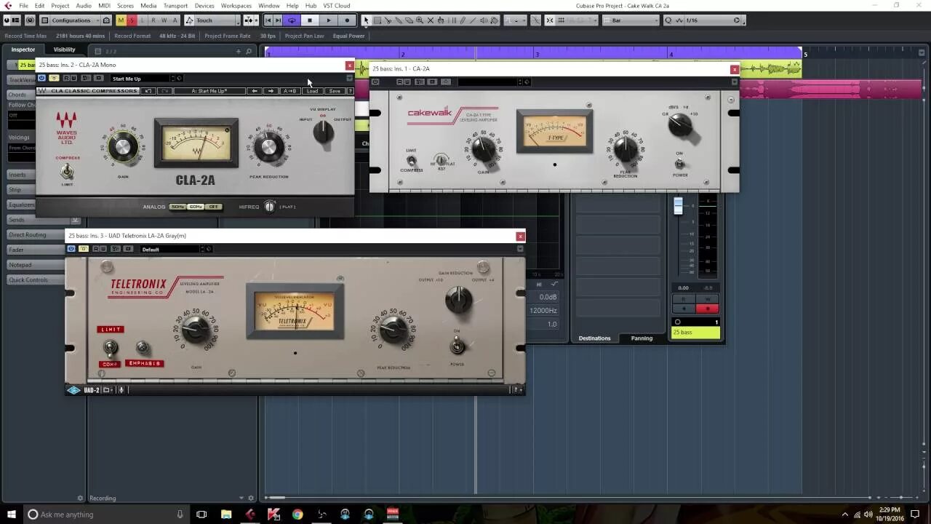Click Save button in CLA-2A plugin

point(334,91)
